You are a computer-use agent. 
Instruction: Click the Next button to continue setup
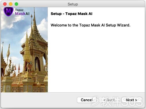132,100
